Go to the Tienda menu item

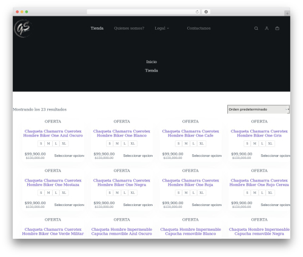(x=97, y=29)
